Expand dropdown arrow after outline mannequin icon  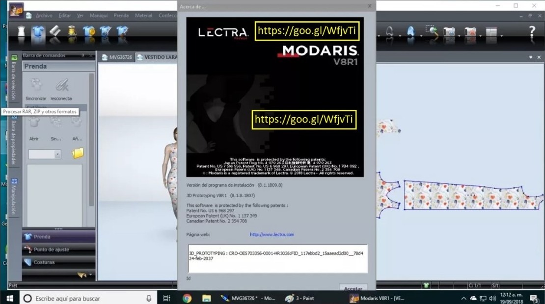click(400, 36)
